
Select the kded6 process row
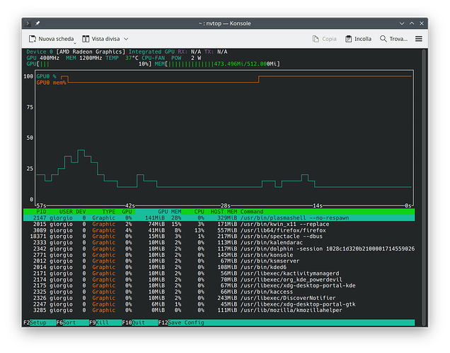[219, 267]
